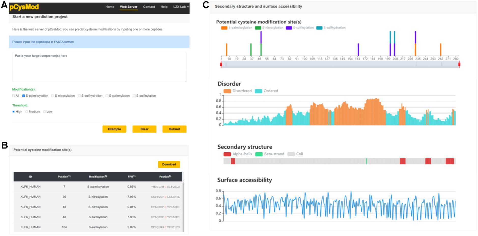Screen dimensions: 478x236
Task: Click the 0.01% FPR cell
Action: tap(132, 207)
